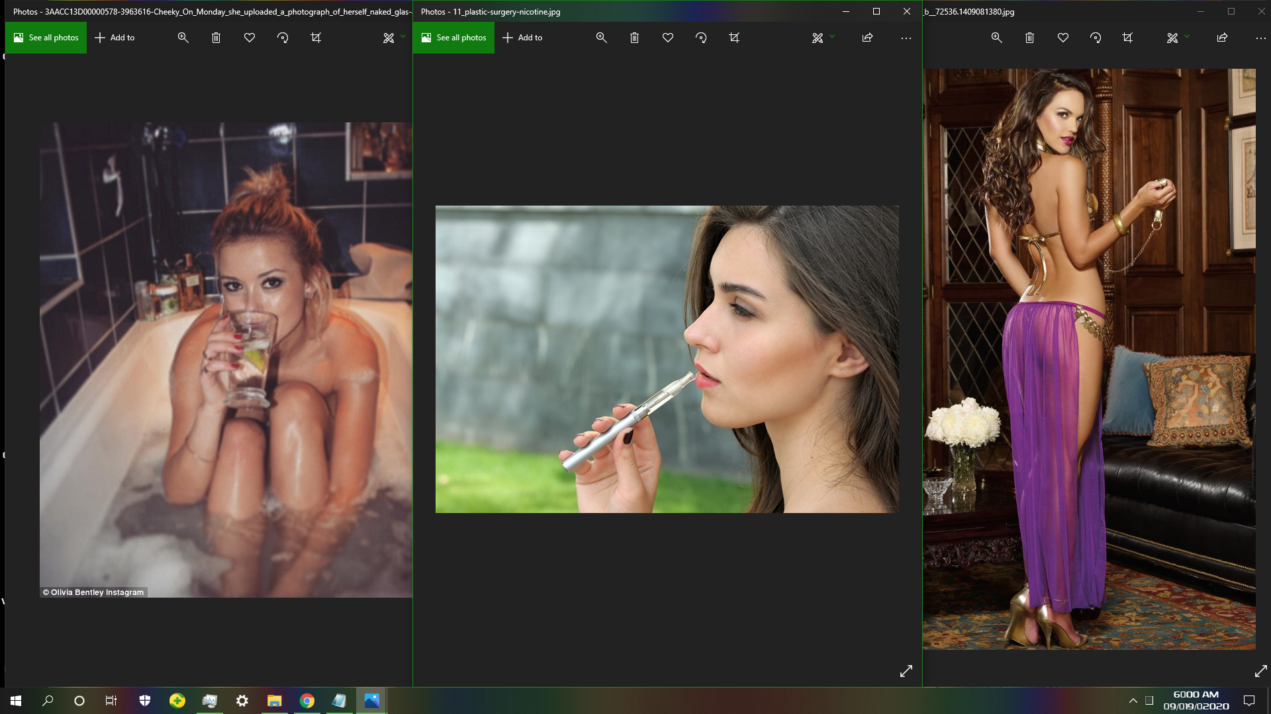Screen dimensions: 1271x714
Task: Enter fullscreen in middle Photos window
Action: [x=906, y=671]
